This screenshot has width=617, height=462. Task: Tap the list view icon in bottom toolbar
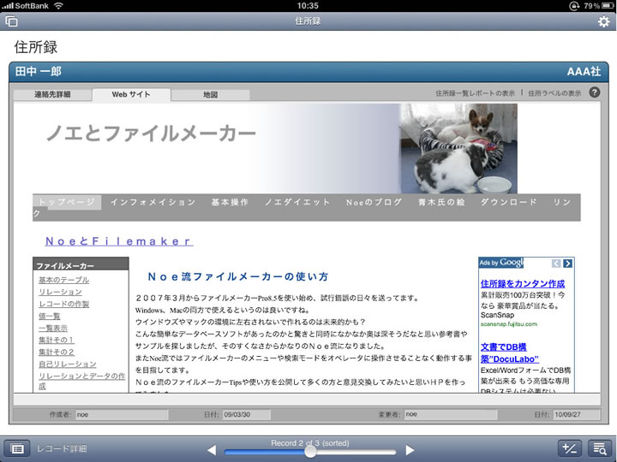click(16, 448)
